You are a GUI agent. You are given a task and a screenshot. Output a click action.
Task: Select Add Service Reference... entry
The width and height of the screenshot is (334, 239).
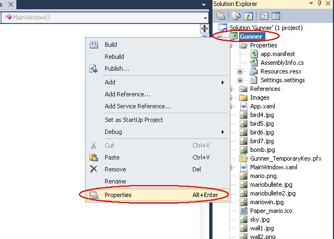pos(157,106)
